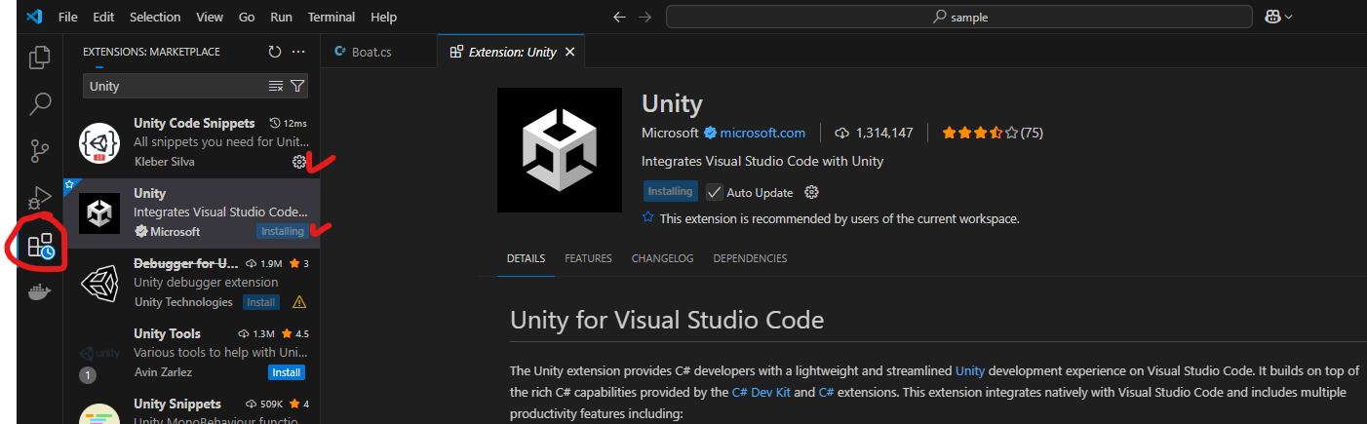Expand the Copilot dropdown arrow

click(x=1288, y=17)
